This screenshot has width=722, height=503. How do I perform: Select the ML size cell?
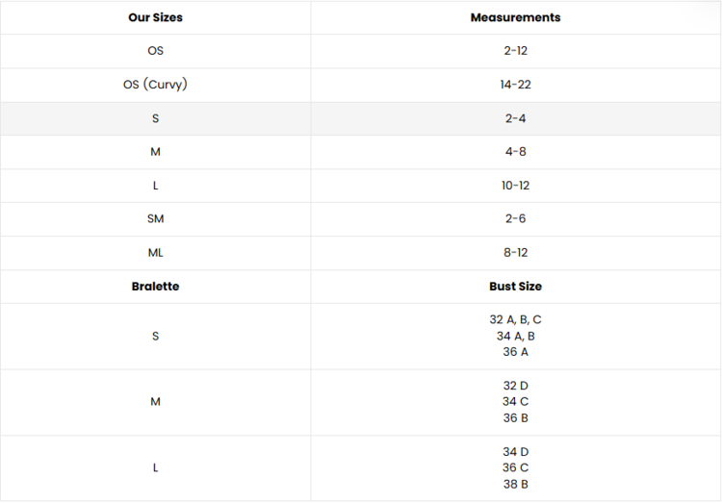155,253
